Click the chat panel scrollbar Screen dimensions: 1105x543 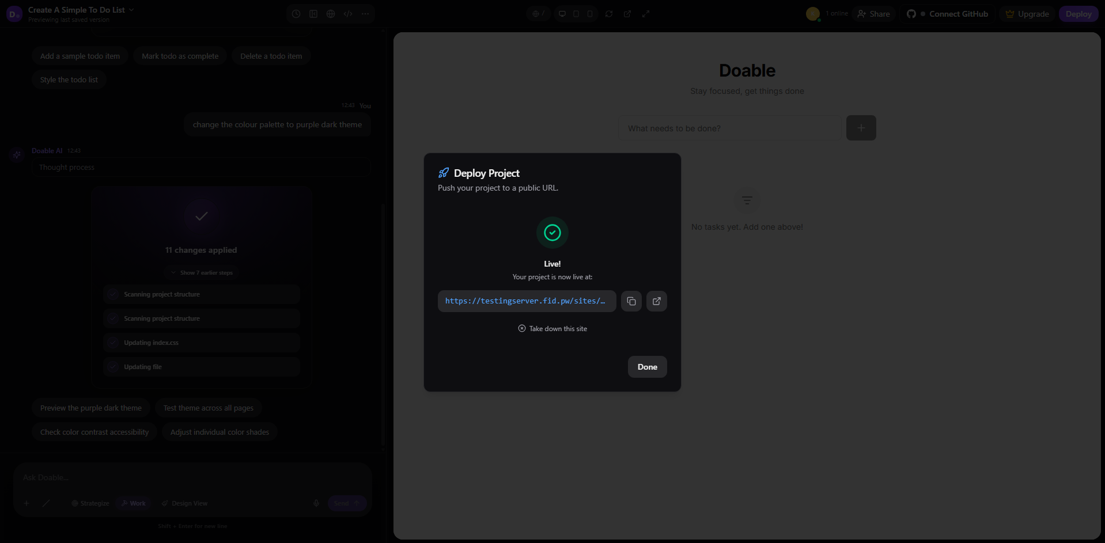point(383,325)
